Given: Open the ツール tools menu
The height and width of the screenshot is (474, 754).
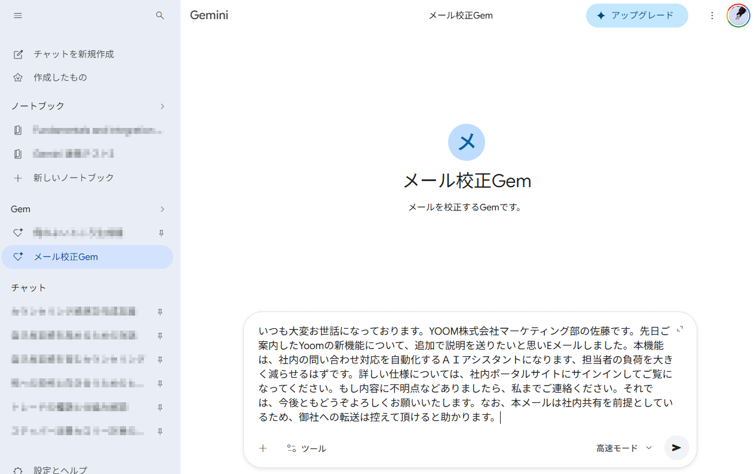Looking at the screenshot, I should (306, 448).
